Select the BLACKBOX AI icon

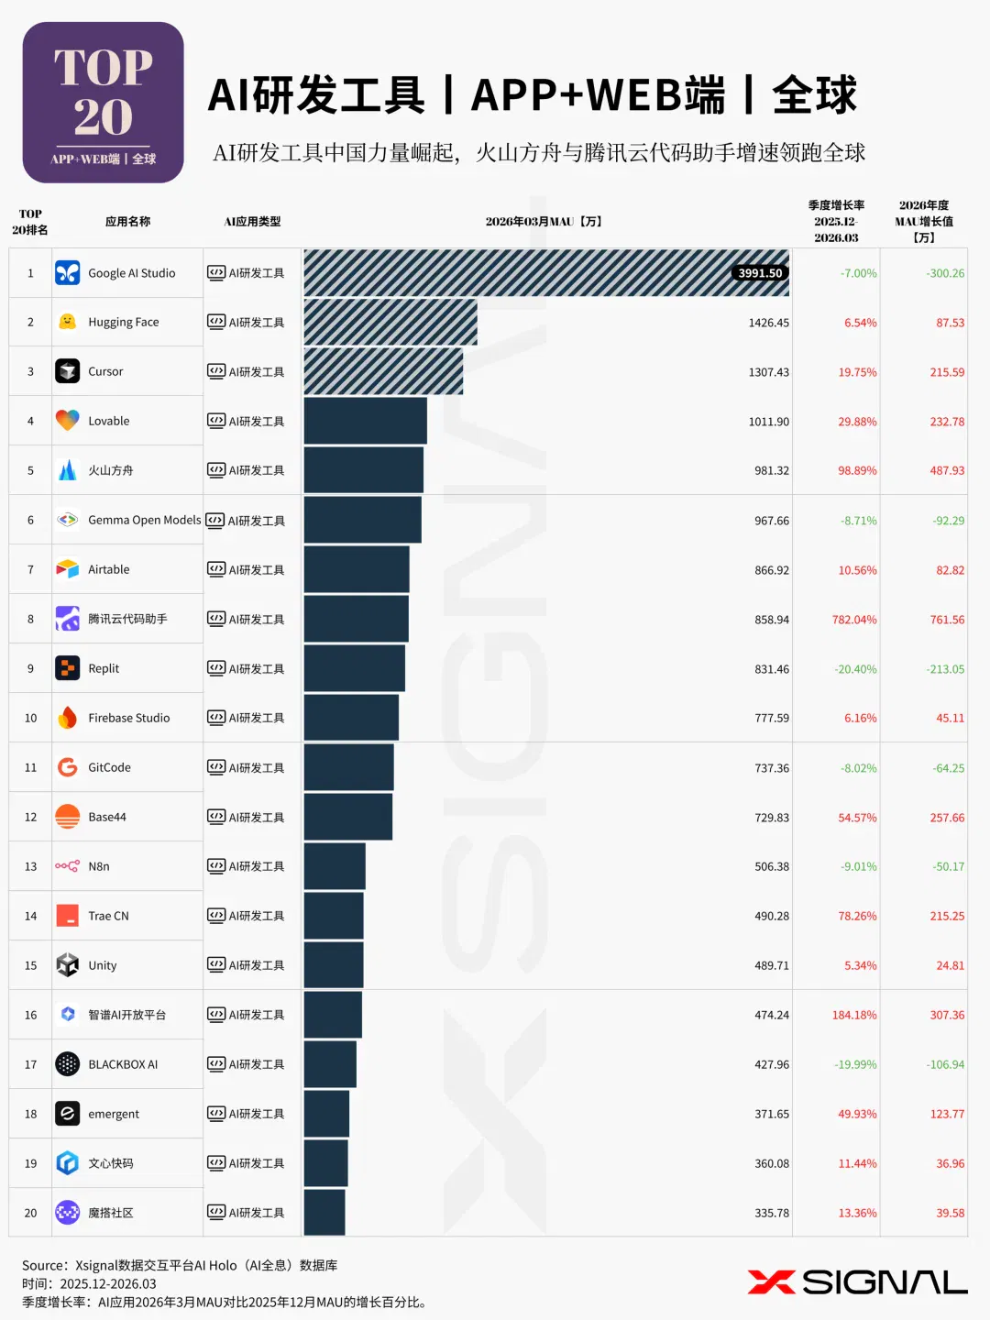coord(67,1064)
